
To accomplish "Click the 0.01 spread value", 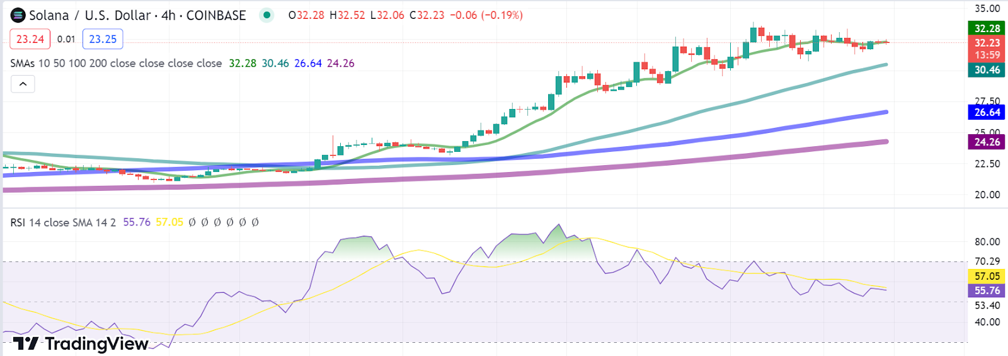I will (66, 39).
